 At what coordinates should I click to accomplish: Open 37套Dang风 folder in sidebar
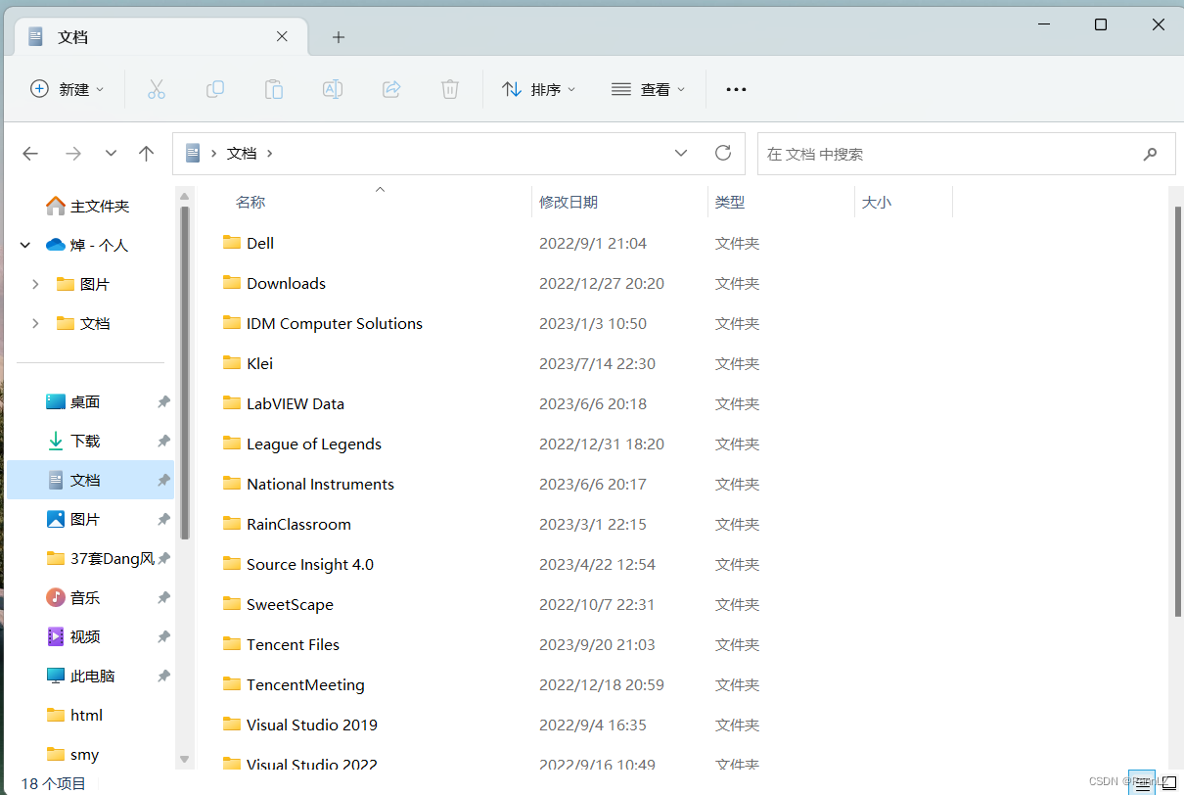tap(90, 558)
